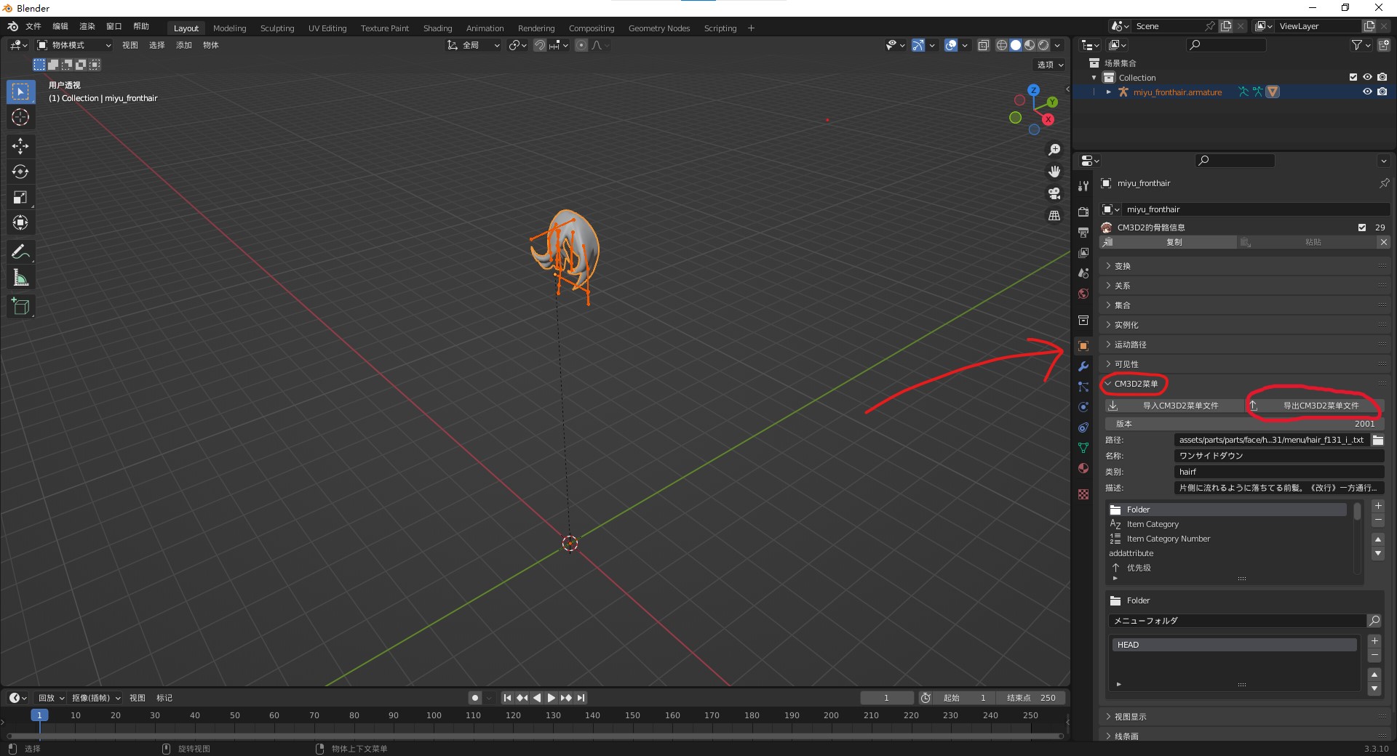Switch perspective/orthographic grid icon
The height and width of the screenshot is (756, 1397).
click(x=1054, y=215)
